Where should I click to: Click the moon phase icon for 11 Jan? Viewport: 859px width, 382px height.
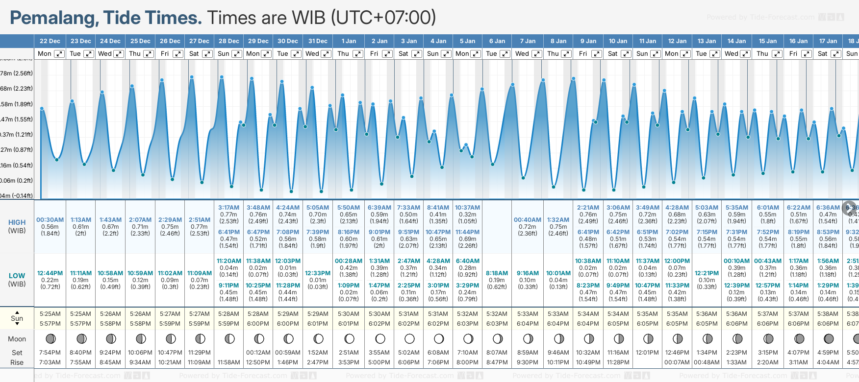point(648,338)
